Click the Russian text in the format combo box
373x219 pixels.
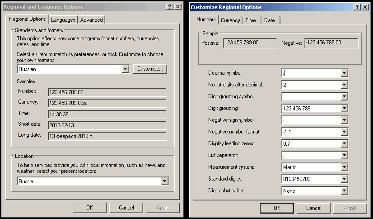[x=28, y=69]
